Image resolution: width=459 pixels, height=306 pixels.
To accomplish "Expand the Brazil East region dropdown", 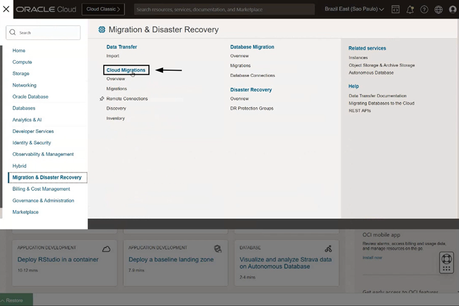I will tap(354, 9).
